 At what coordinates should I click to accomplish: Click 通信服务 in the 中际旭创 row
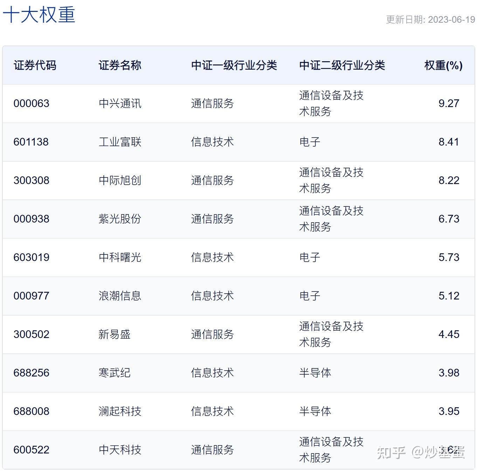213,181
